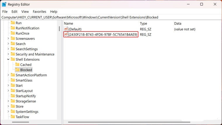222x125 pixels.
Task: Click the StartupNotify folder icon
Action: click(x=13, y=96)
